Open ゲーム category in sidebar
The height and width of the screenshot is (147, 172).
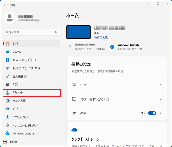point(32,109)
